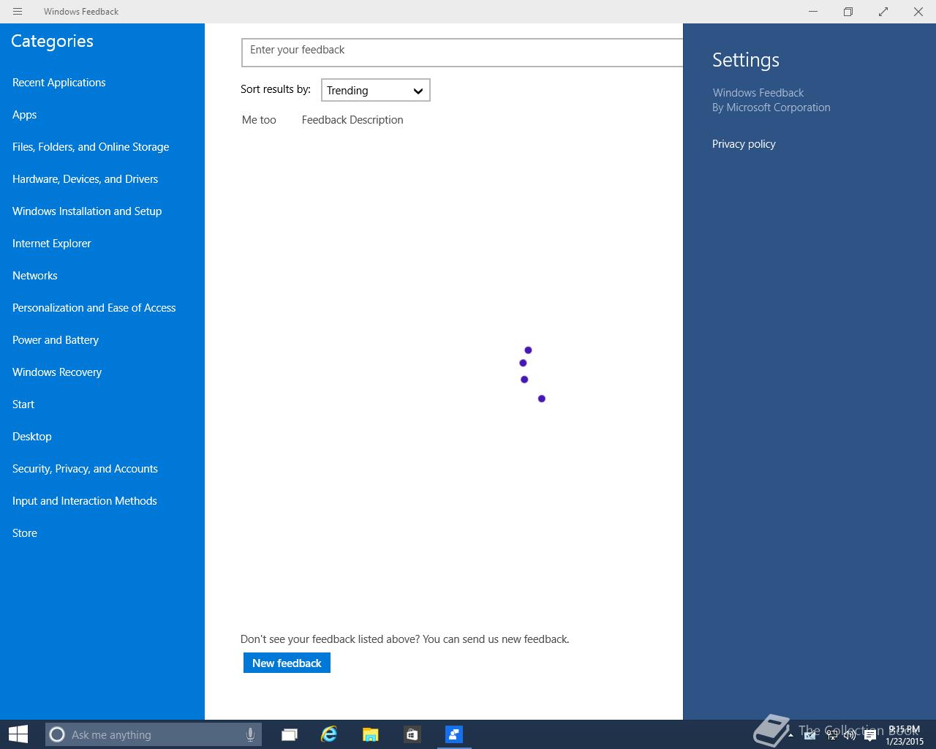Select the Apps category
The width and height of the screenshot is (936, 749).
(x=24, y=115)
